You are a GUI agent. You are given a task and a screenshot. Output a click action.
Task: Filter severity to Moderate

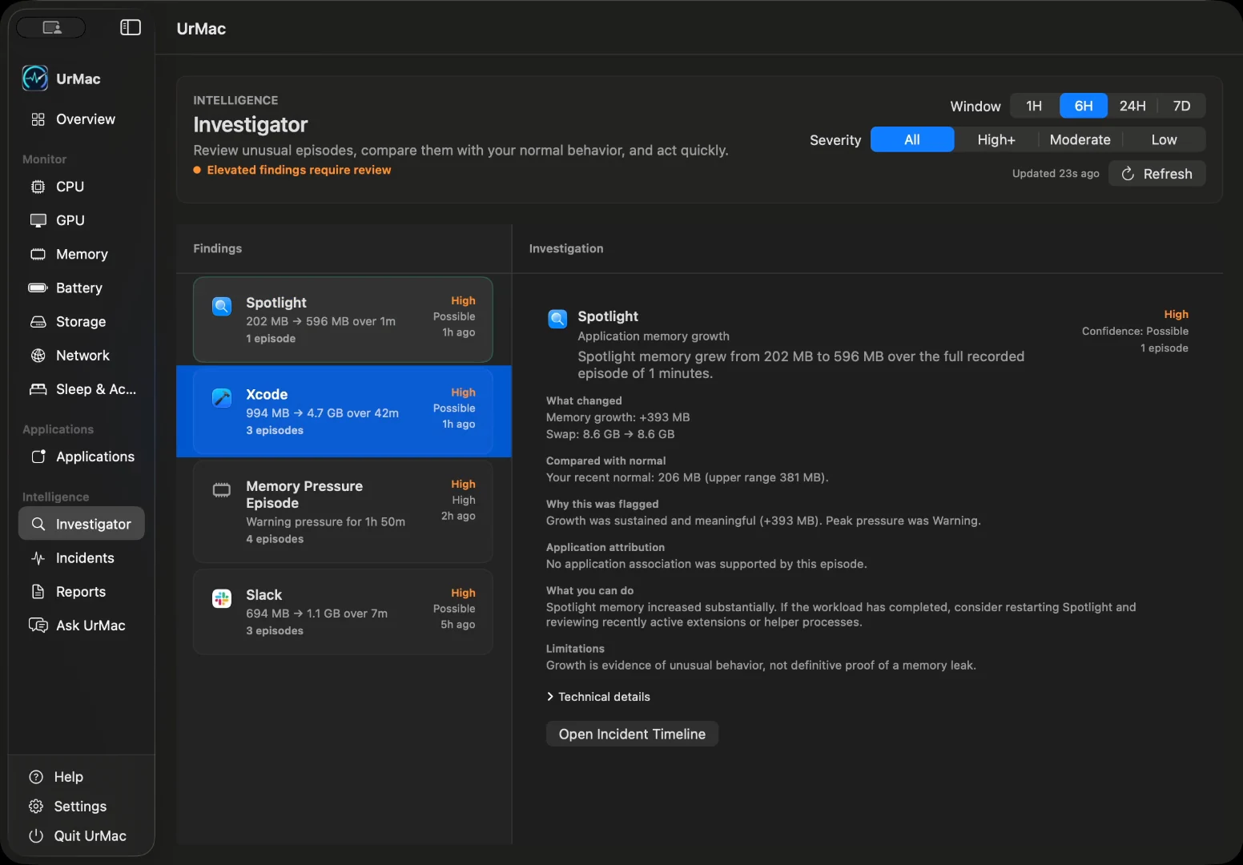click(1080, 139)
